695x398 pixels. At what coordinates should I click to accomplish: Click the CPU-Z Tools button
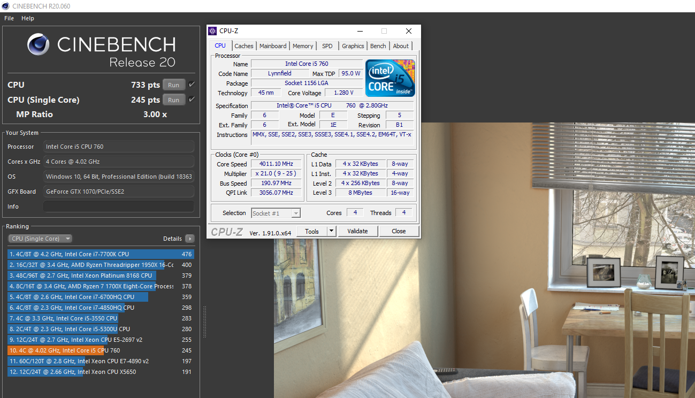[x=312, y=231]
